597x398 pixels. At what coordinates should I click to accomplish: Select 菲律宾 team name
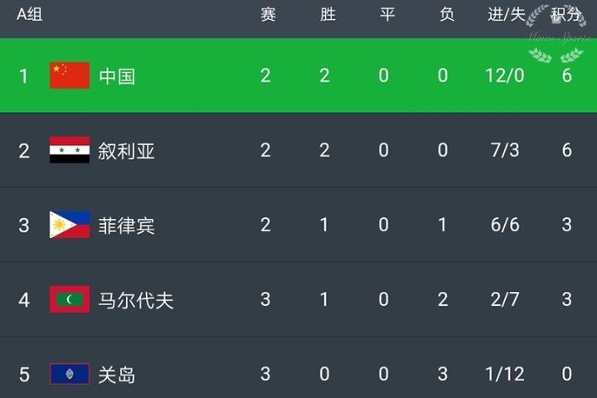[x=126, y=226]
